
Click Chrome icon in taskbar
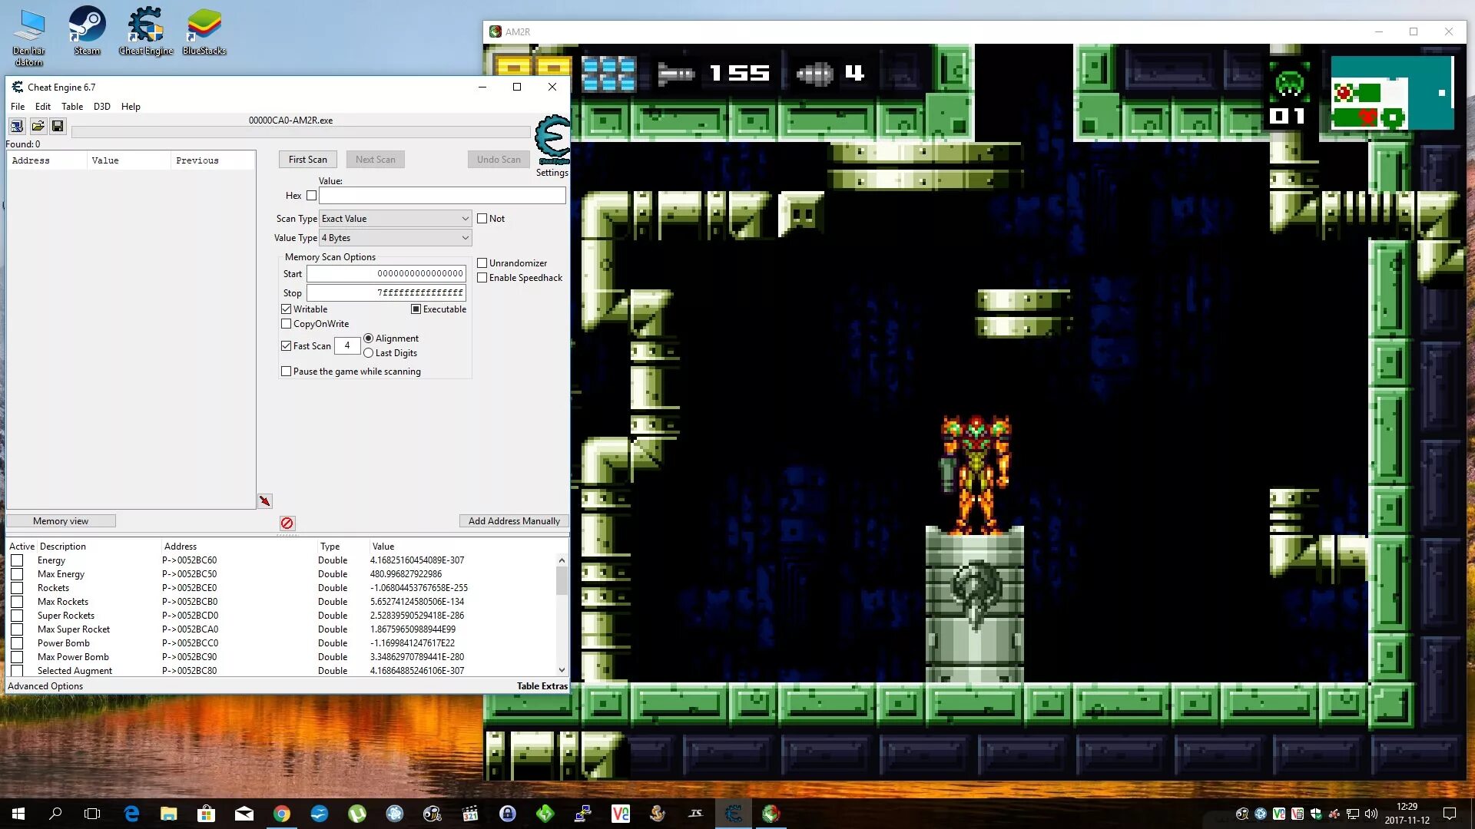[282, 814]
